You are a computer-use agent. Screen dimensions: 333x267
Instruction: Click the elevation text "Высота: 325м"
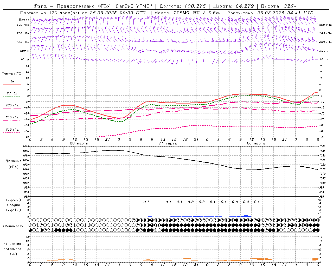pos(279,6)
